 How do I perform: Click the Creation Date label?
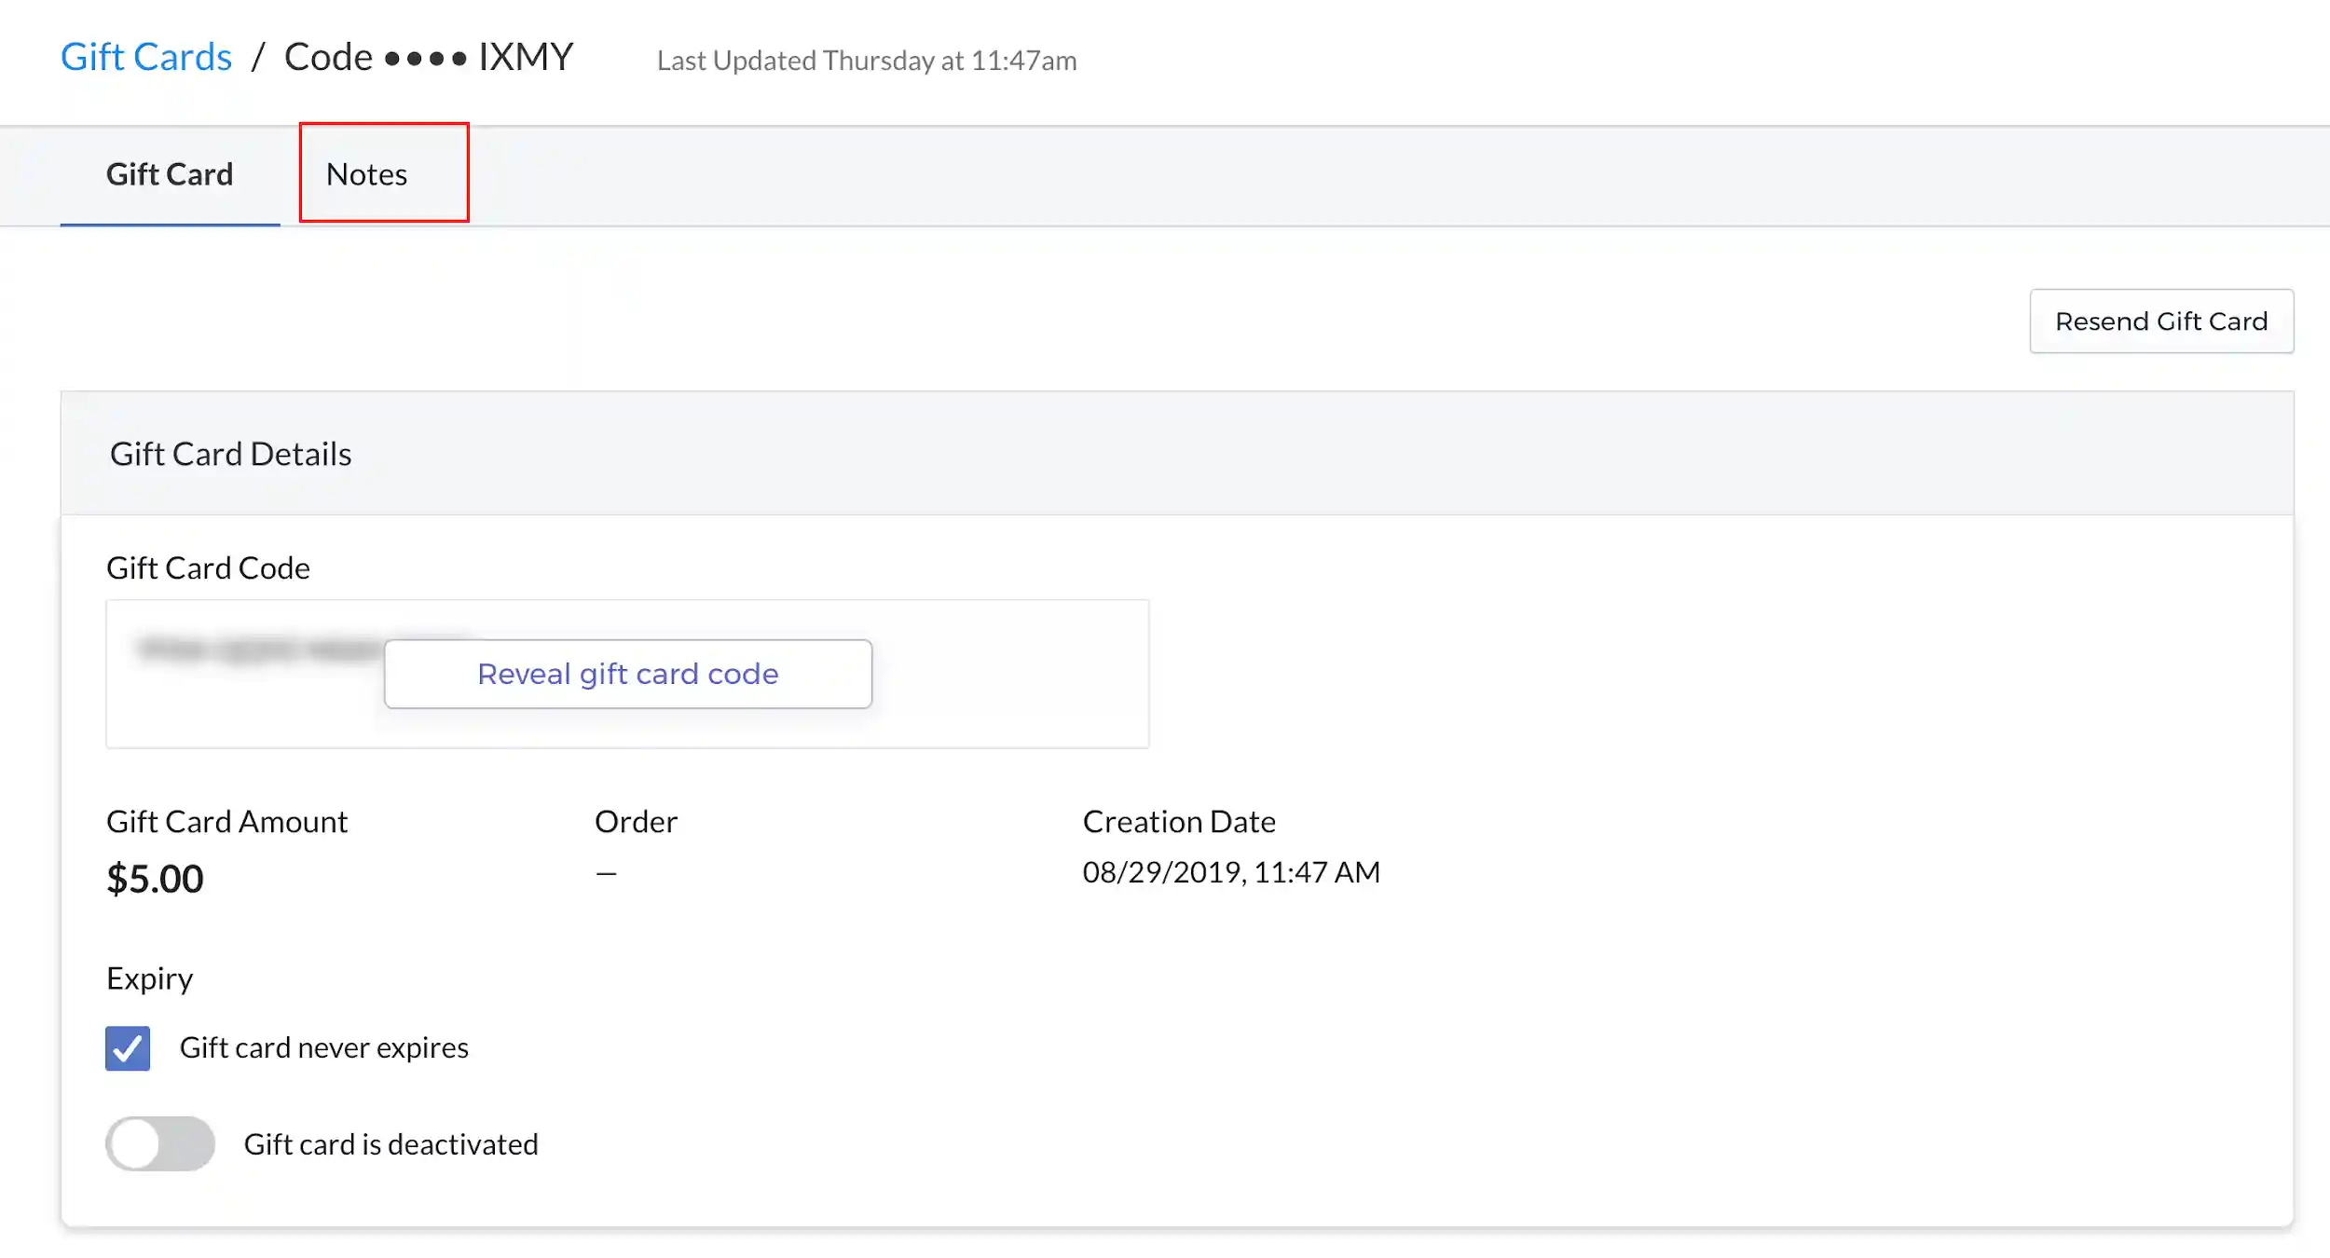(1179, 822)
